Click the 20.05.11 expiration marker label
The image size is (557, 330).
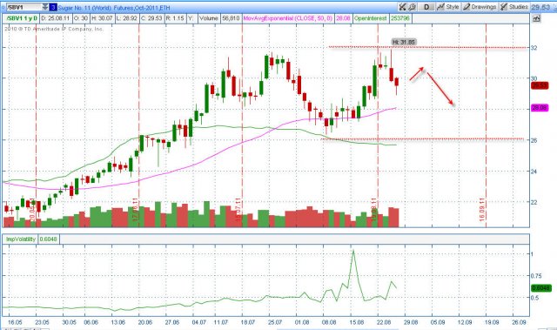[x=32, y=210]
